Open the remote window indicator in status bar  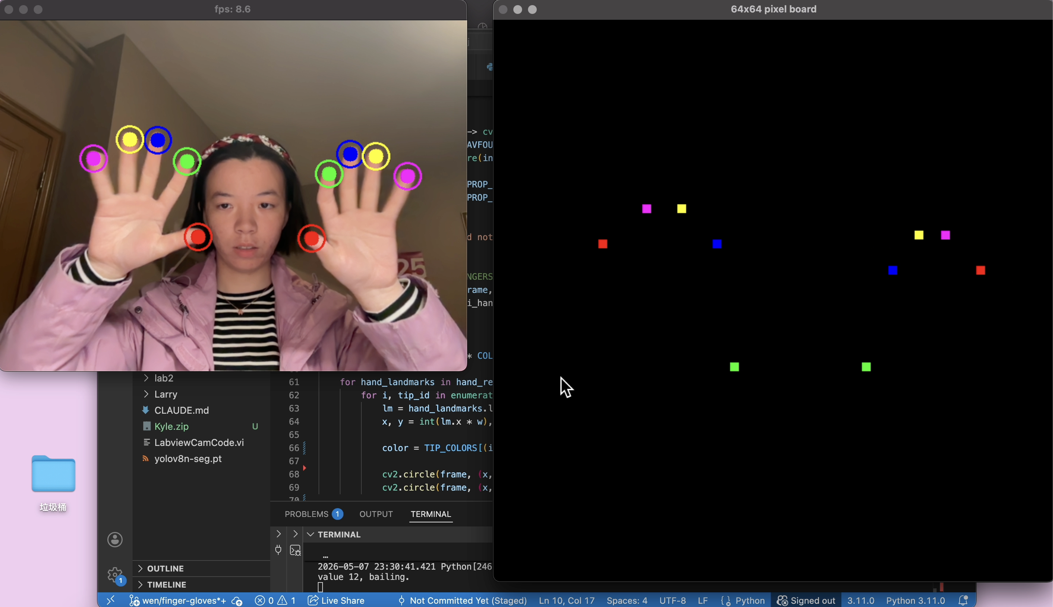coord(111,600)
